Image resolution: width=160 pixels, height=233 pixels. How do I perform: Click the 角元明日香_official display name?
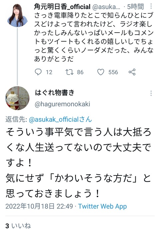click(x=62, y=7)
